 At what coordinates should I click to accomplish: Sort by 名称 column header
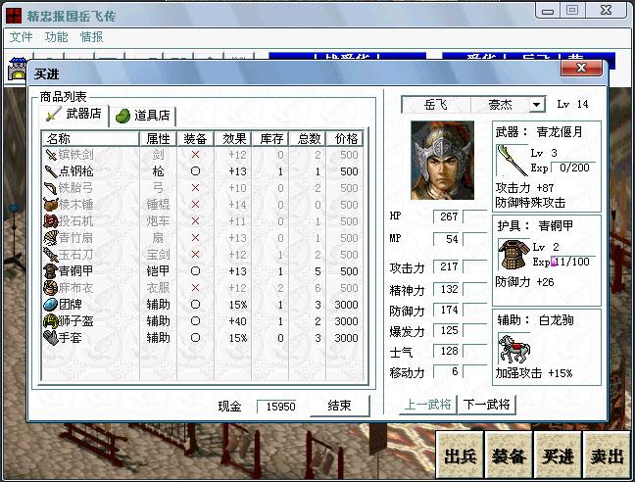pos(91,139)
